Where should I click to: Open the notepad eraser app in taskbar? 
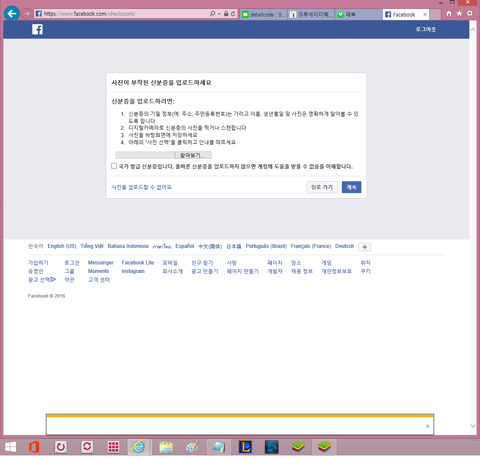click(x=219, y=448)
